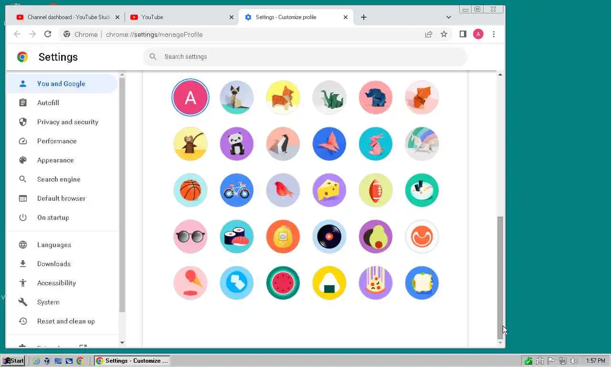Open the Windows Start menu
This screenshot has height=367, width=611.
point(13,361)
